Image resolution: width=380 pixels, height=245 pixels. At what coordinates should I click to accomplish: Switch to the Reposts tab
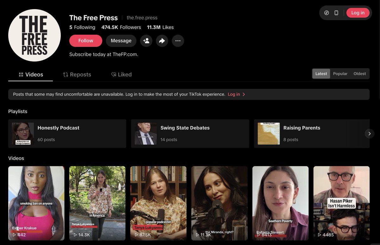coord(77,75)
